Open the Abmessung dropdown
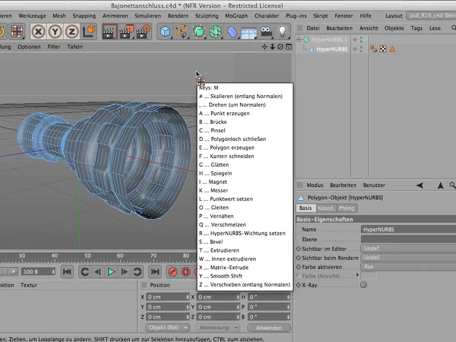This screenshot has width=456, height=342. [x=218, y=327]
